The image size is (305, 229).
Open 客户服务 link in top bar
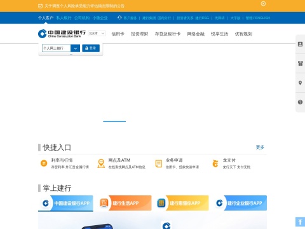(x=130, y=18)
